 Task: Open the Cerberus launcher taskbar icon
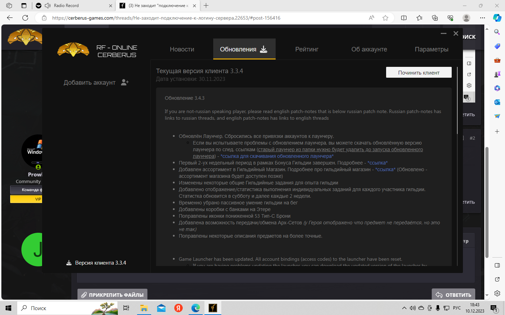[x=213, y=308]
